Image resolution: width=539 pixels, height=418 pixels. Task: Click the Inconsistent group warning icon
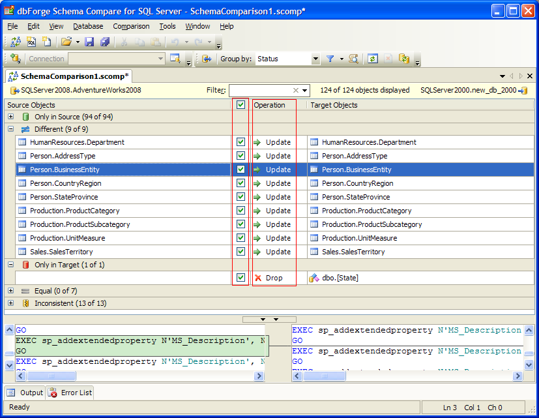(25, 303)
